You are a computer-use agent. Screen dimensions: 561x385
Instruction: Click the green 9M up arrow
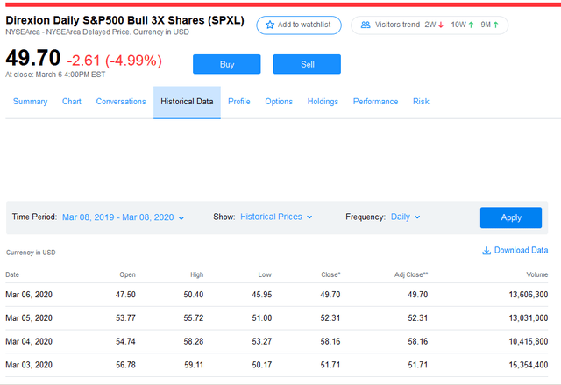496,25
